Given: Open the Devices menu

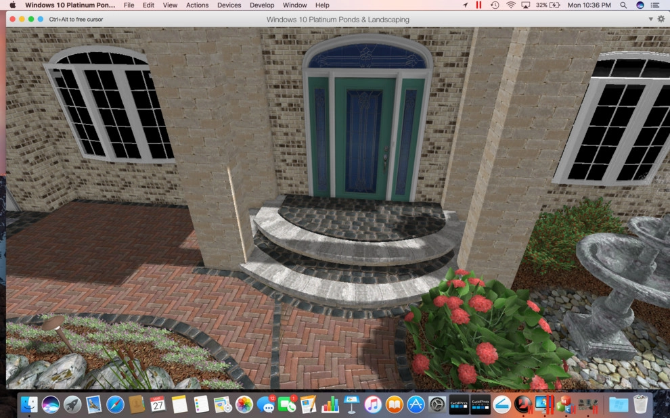Looking at the screenshot, I should pyautogui.click(x=229, y=5).
